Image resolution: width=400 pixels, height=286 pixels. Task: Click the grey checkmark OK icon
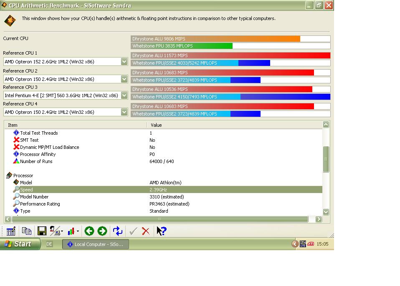coord(133,231)
